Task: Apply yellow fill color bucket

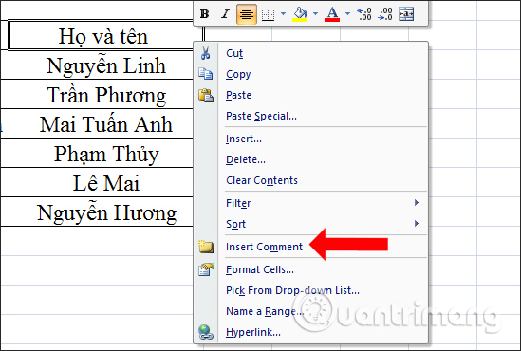Action: [x=300, y=14]
